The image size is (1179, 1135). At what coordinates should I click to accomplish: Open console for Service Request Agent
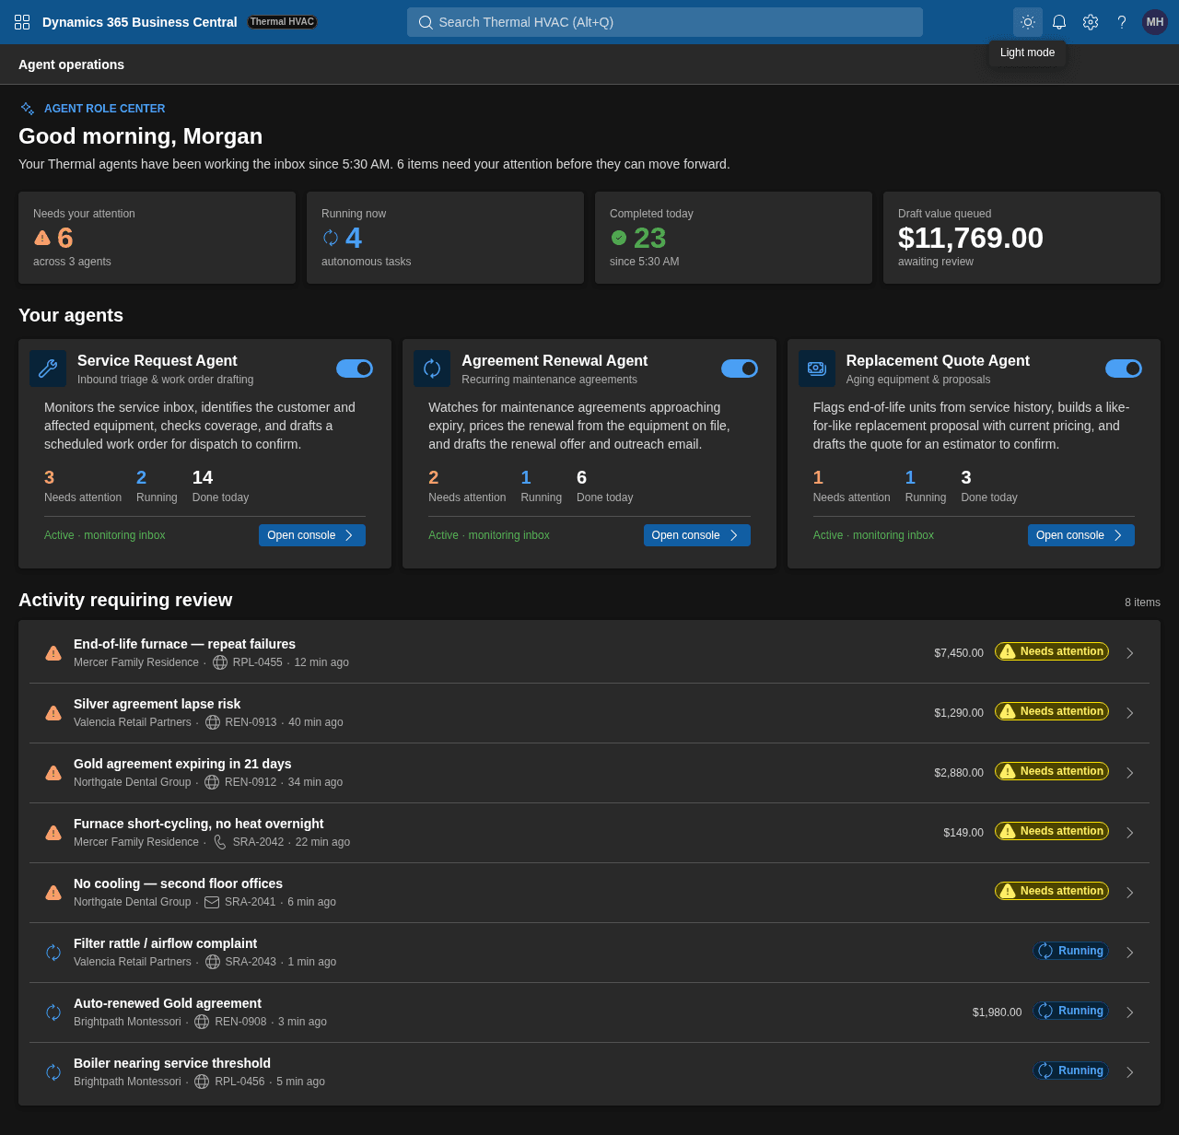(x=312, y=535)
